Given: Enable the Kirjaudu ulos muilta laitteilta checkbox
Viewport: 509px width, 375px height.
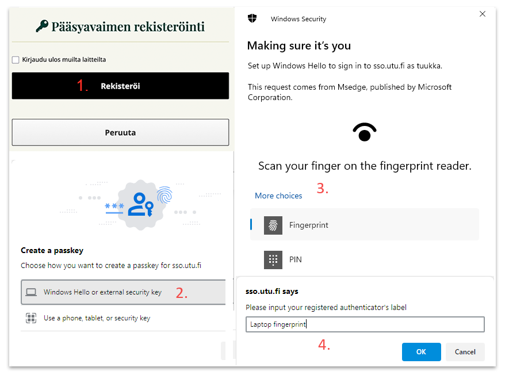Looking at the screenshot, I should click(x=16, y=60).
